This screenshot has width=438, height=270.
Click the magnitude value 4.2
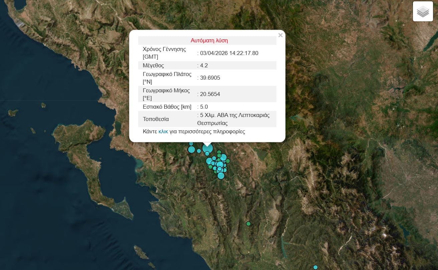(204, 65)
